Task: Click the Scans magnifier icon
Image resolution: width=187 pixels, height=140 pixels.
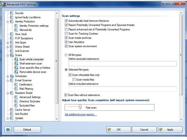Action: (x=12, y=55)
